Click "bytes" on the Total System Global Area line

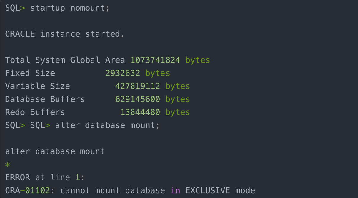197,60
